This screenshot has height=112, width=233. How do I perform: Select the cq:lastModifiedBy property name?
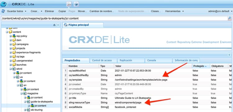tap(79, 75)
